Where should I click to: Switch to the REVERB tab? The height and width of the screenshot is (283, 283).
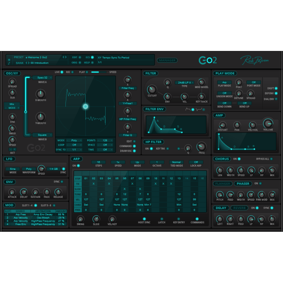tap(239, 208)
